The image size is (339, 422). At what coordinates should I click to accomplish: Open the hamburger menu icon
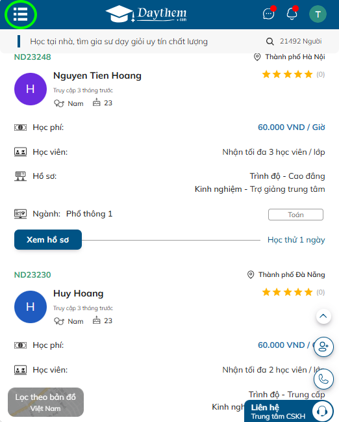20,14
